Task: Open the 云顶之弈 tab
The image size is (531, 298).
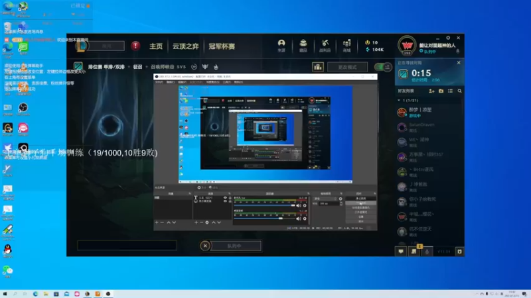Action: pos(186,46)
